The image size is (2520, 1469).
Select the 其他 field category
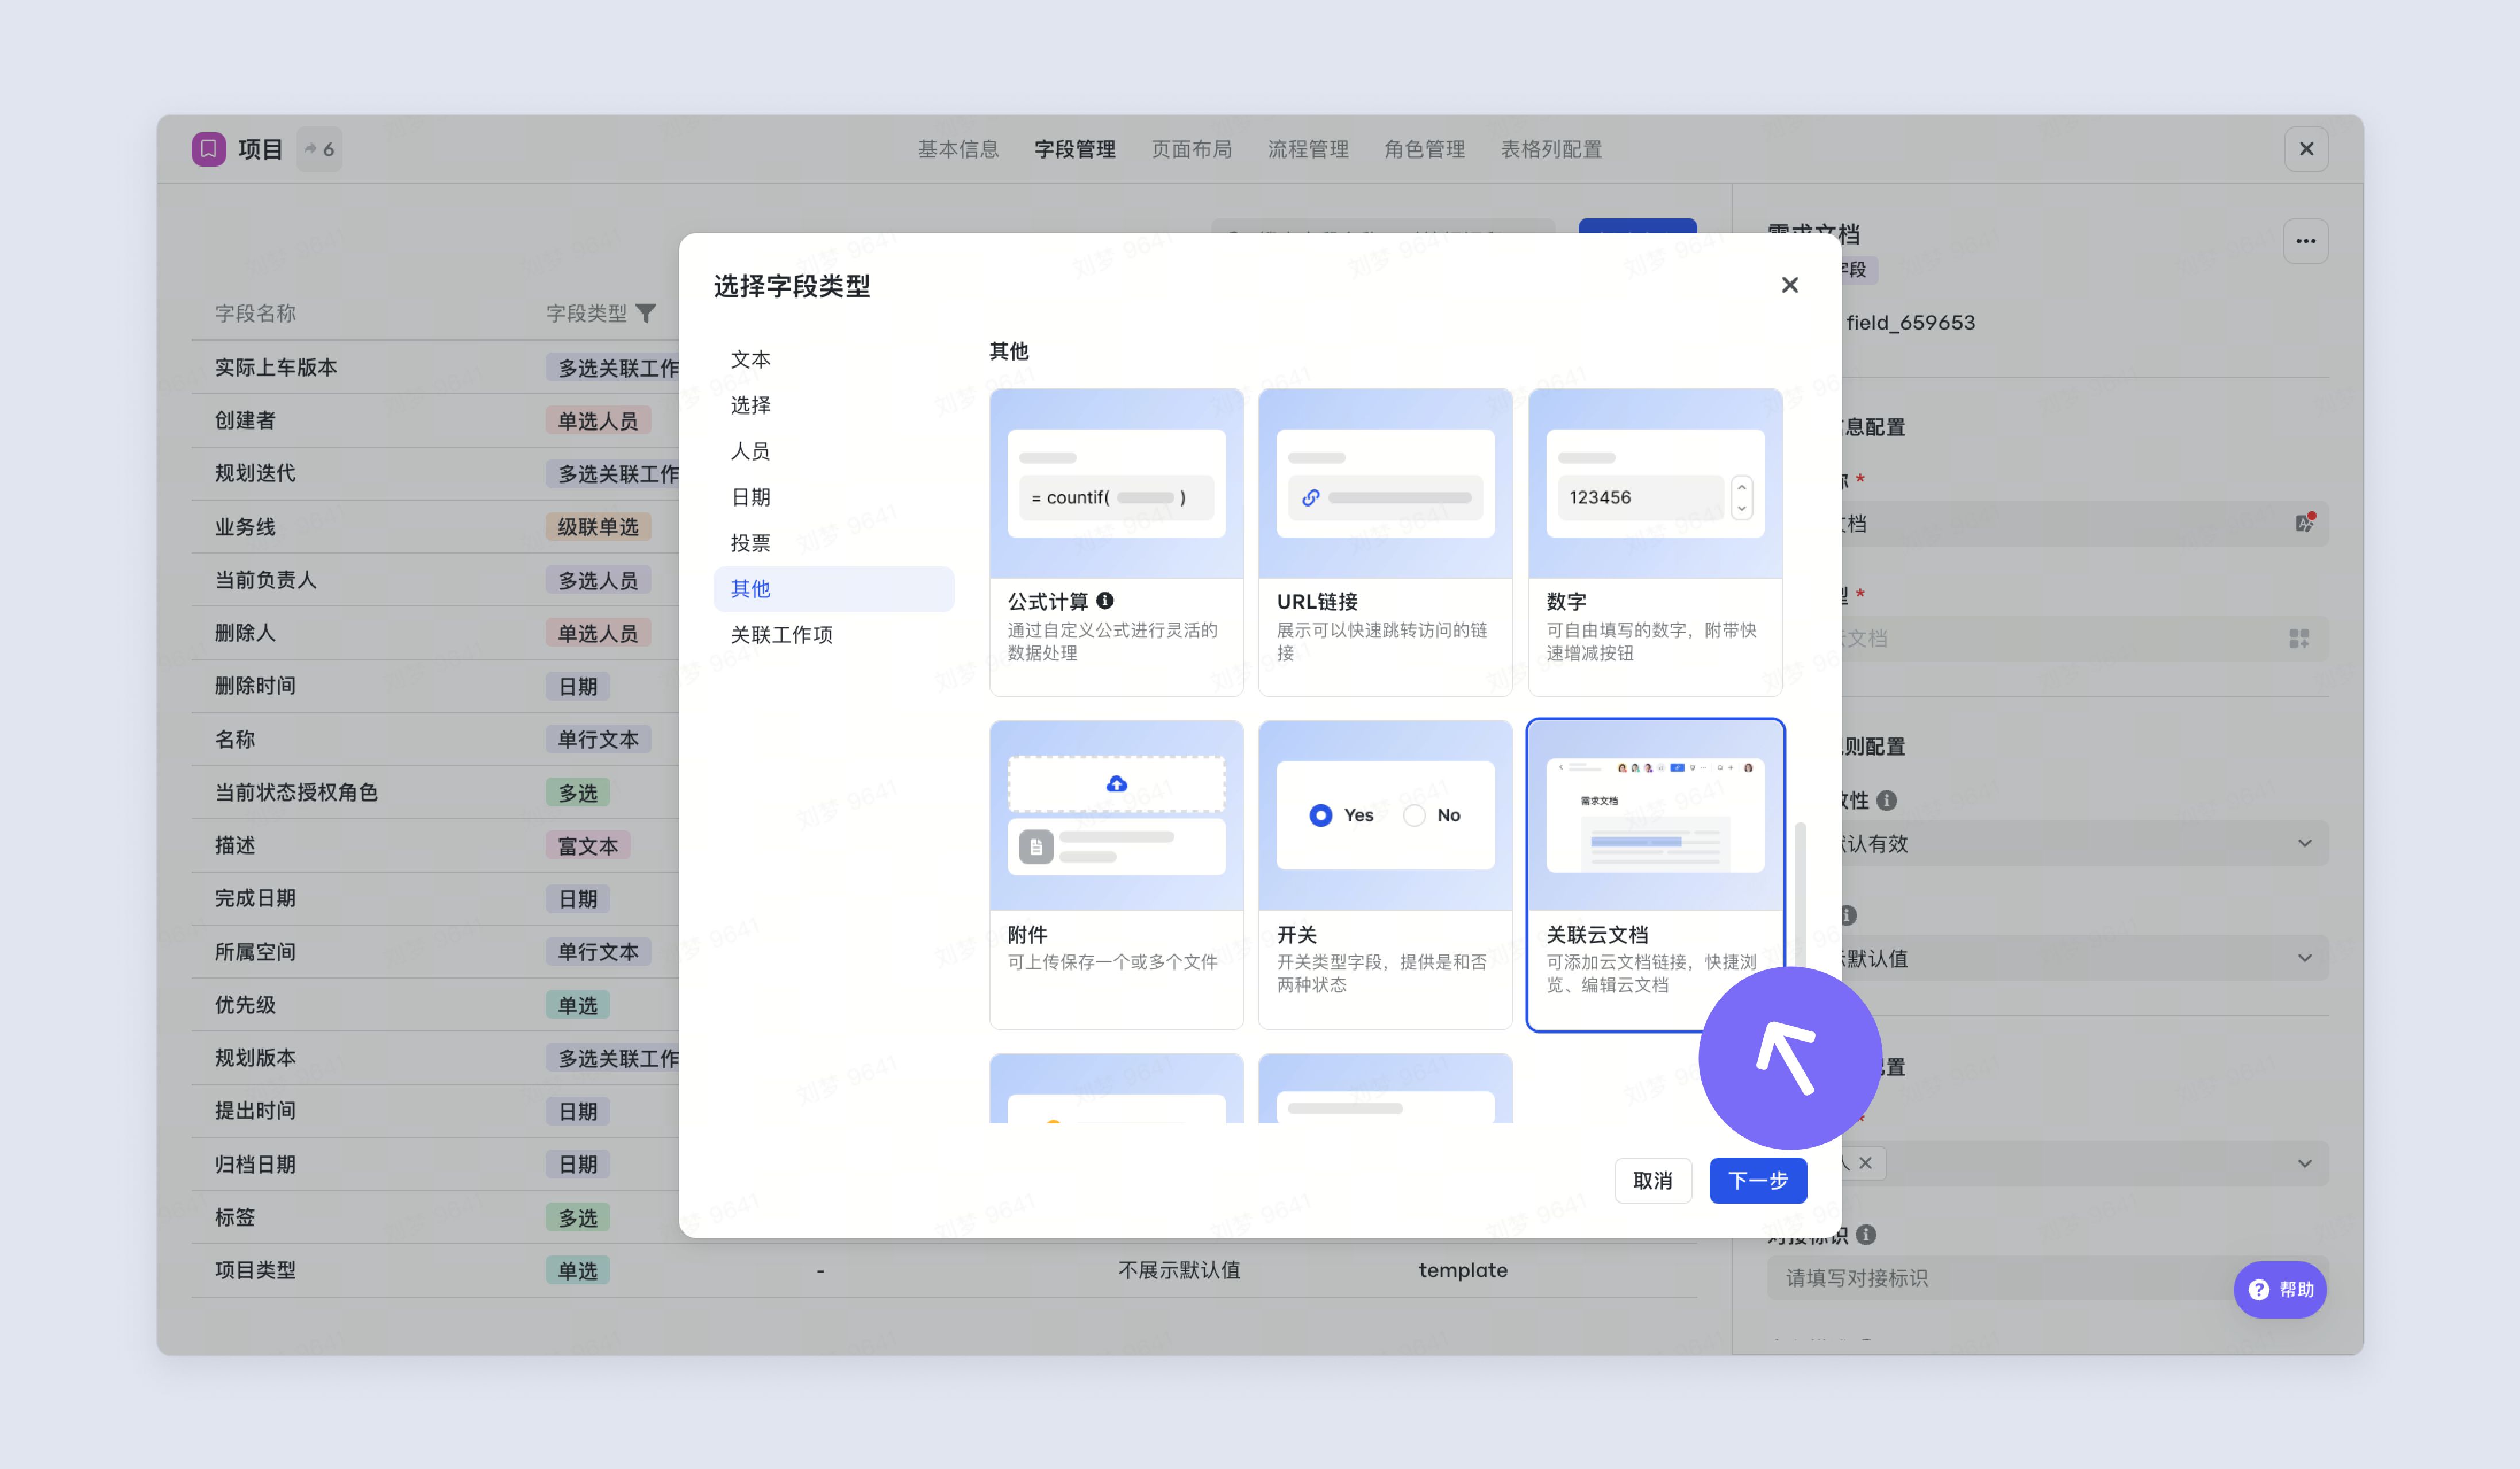tap(833, 589)
